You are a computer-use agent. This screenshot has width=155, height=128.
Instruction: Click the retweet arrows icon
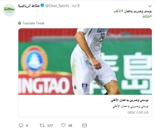42,125
